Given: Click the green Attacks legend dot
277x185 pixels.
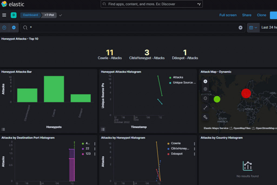Looking at the screenshot, I should pos(170,77).
